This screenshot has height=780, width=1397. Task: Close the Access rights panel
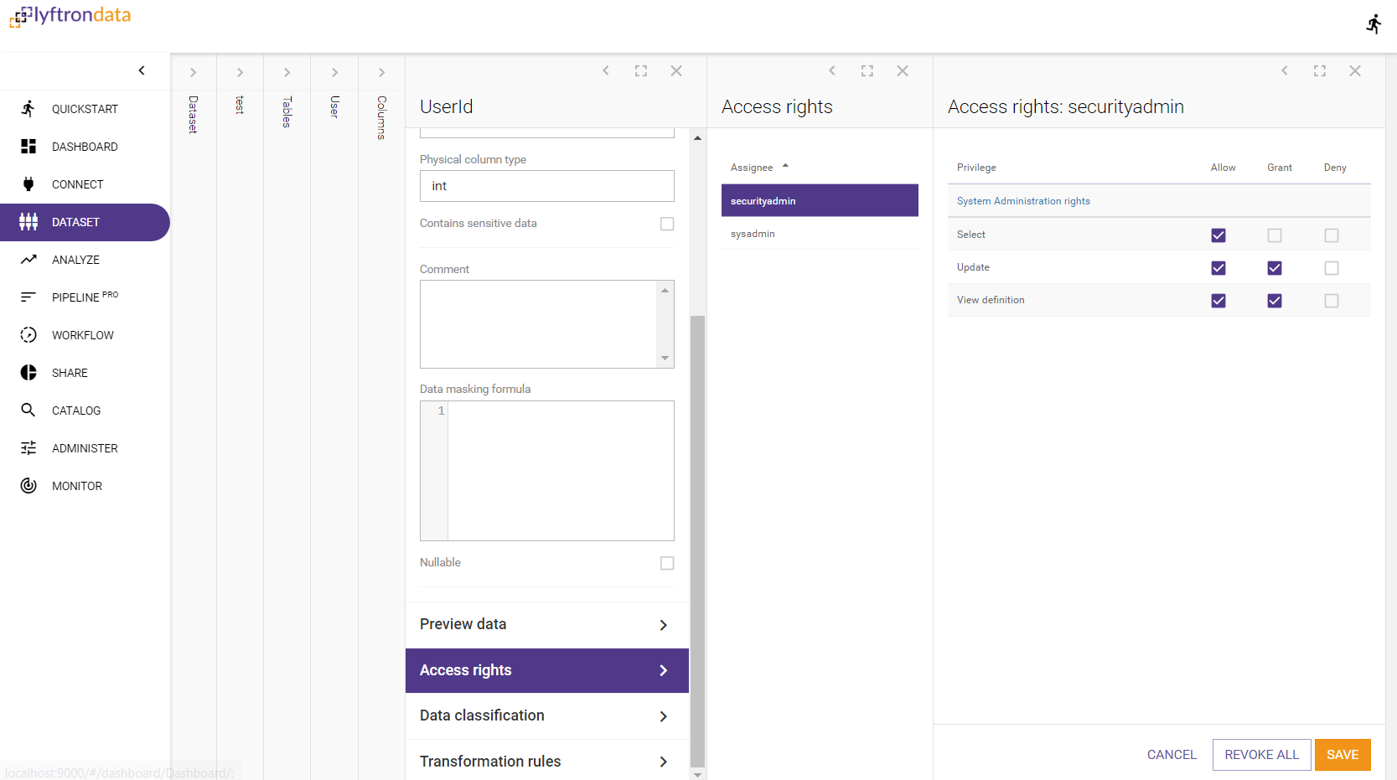tap(903, 71)
